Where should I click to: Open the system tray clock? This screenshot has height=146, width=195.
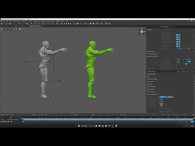click(x=192, y=126)
